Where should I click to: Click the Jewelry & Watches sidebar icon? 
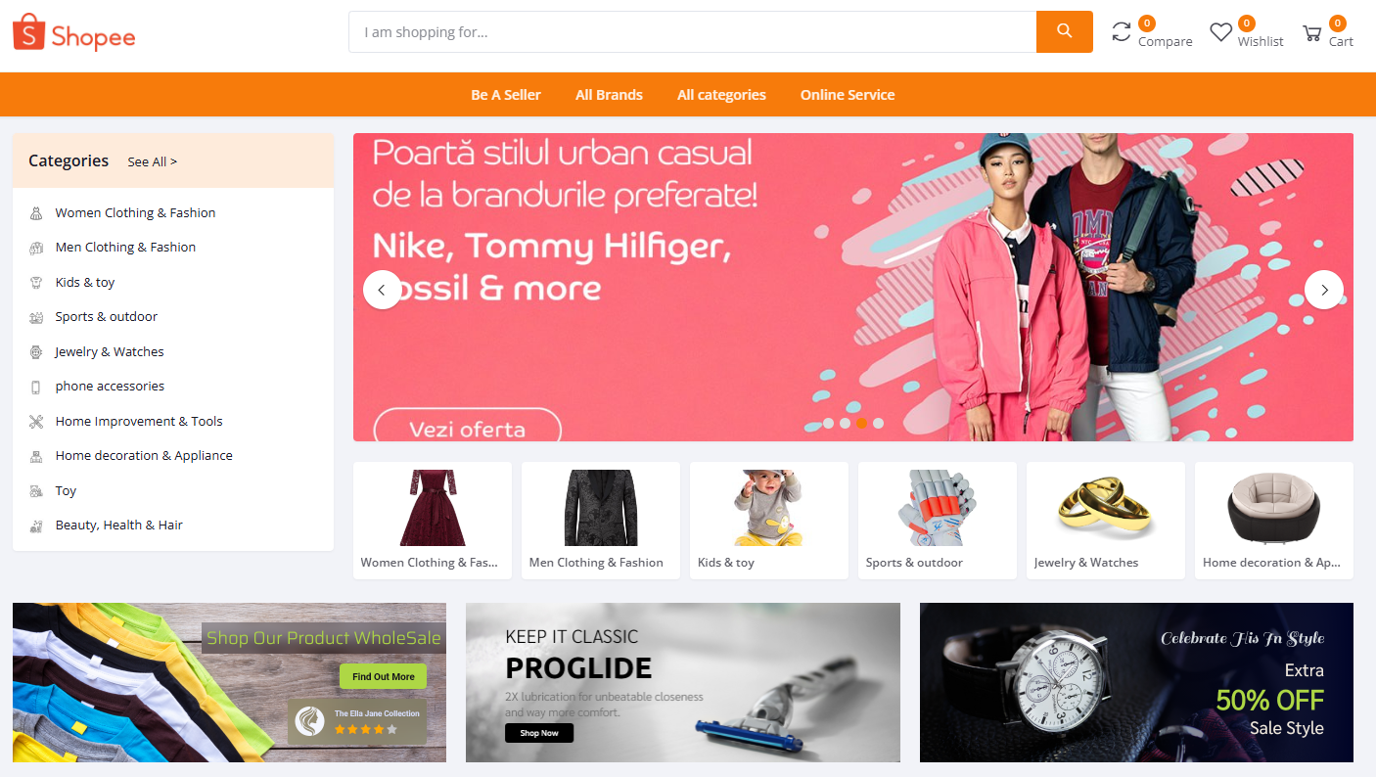tap(36, 352)
